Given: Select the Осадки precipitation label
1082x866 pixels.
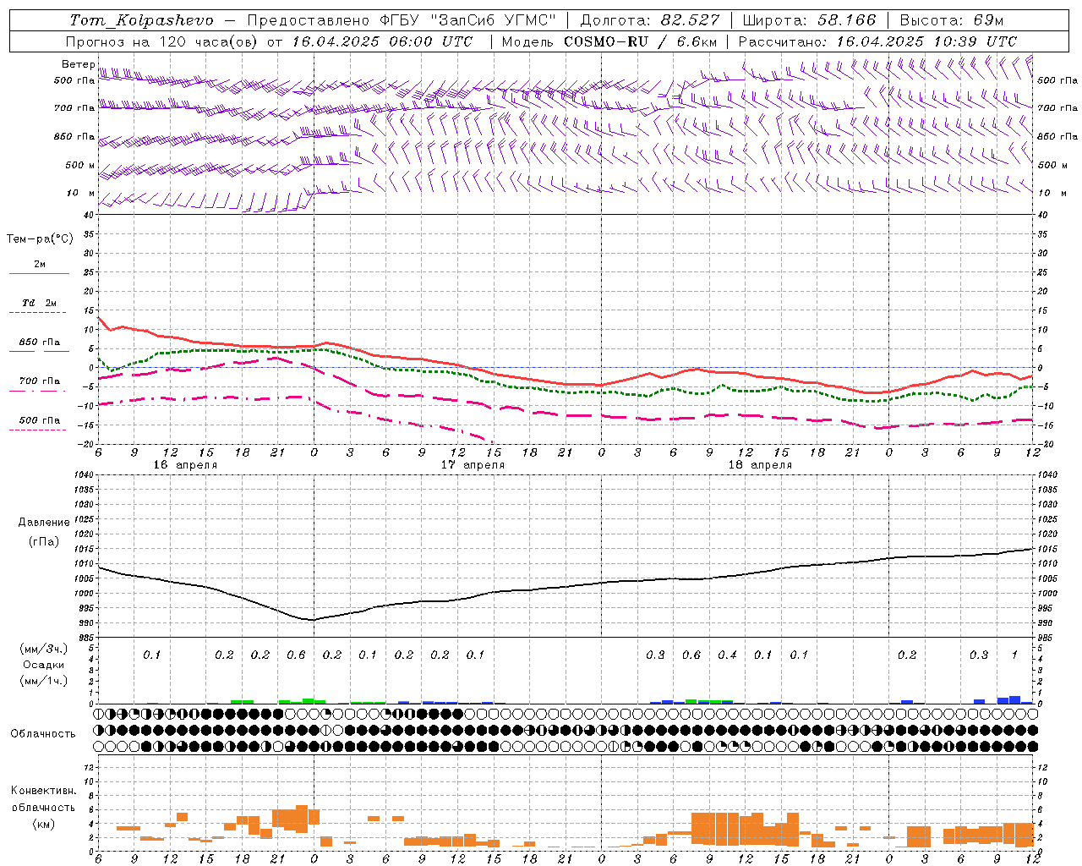Looking at the screenshot, I should pos(43,665).
